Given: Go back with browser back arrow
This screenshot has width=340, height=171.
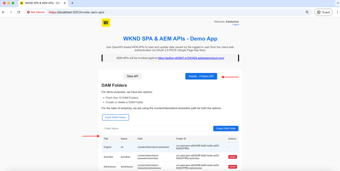Looking at the screenshot, I should (3, 12).
